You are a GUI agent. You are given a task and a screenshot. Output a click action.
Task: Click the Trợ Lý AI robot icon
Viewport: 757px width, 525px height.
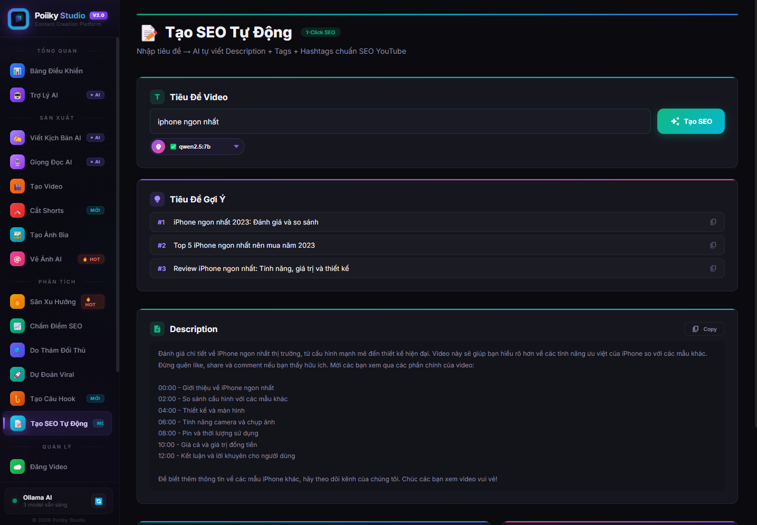click(x=17, y=95)
